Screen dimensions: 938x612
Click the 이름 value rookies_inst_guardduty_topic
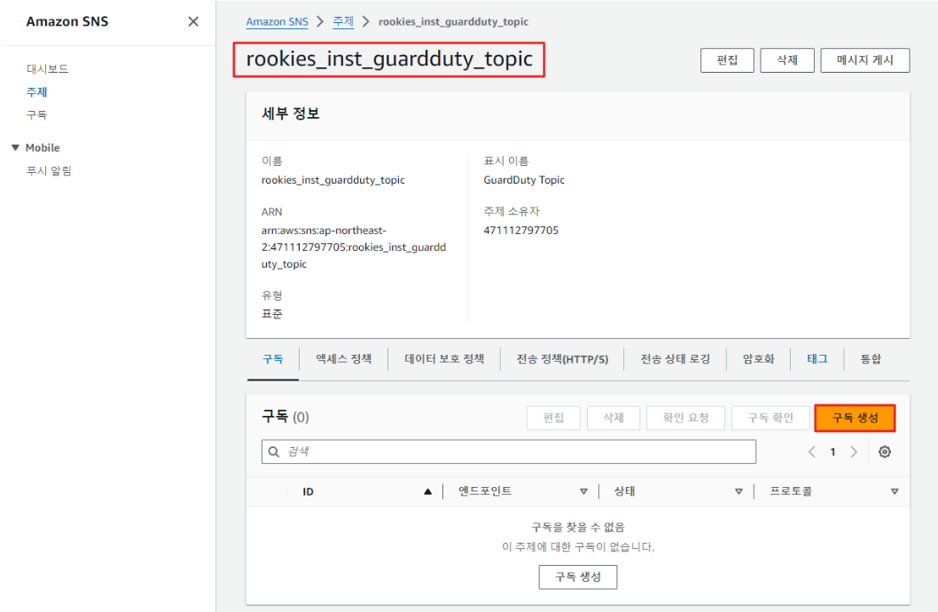tap(333, 180)
